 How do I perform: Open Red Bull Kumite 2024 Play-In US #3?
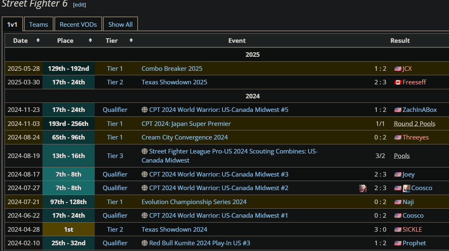pos(200,243)
